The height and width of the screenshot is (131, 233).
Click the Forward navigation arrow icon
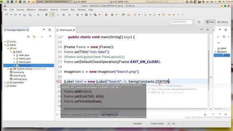(178, 15)
